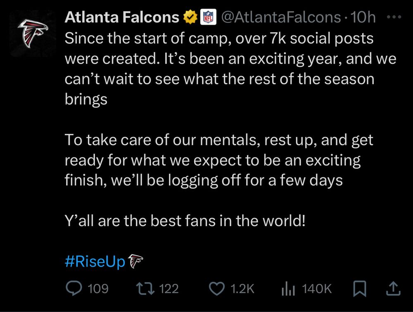The height and width of the screenshot is (312, 413).
Task: Click the 109 replies count
Action: coord(98,288)
